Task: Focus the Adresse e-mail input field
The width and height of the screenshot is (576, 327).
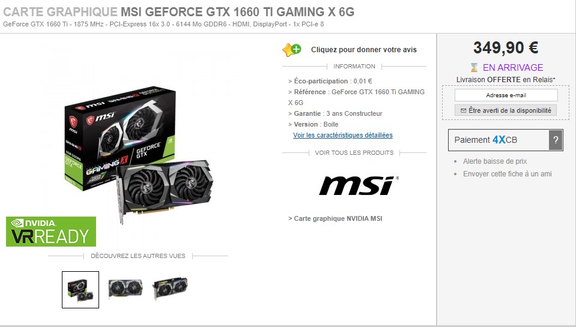Action: tap(506, 95)
